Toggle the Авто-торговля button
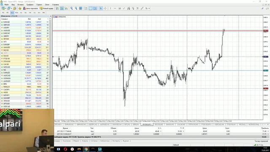The image size is (270, 152). [x=30, y=8]
